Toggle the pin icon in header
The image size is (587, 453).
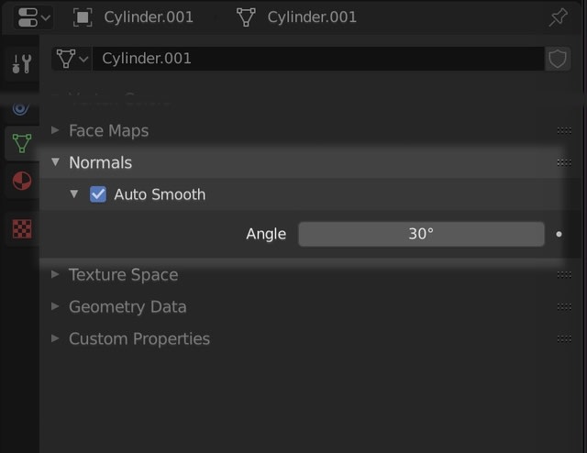558,17
